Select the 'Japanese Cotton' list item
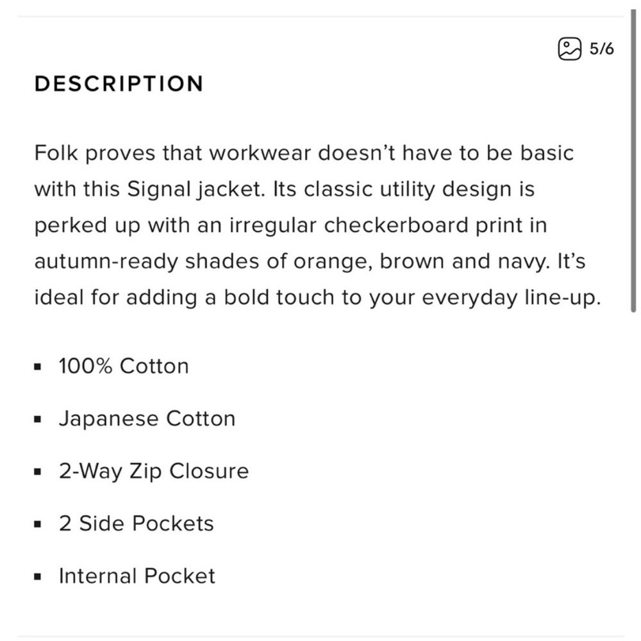Viewport: 641px width, 641px height. pyautogui.click(x=147, y=419)
